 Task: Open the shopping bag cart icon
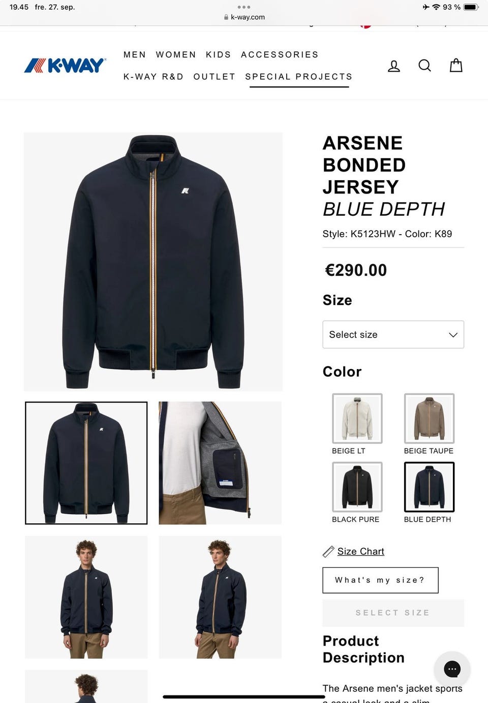(x=456, y=65)
